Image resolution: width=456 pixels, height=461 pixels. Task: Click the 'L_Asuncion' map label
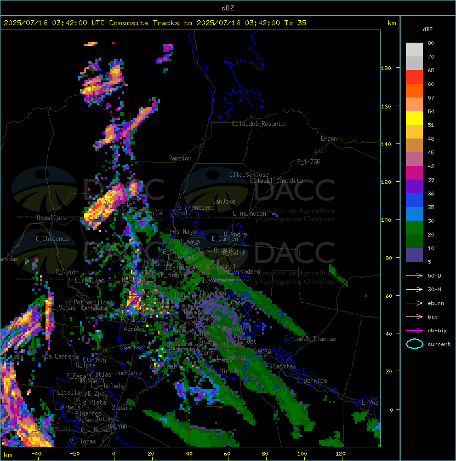click(249, 214)
